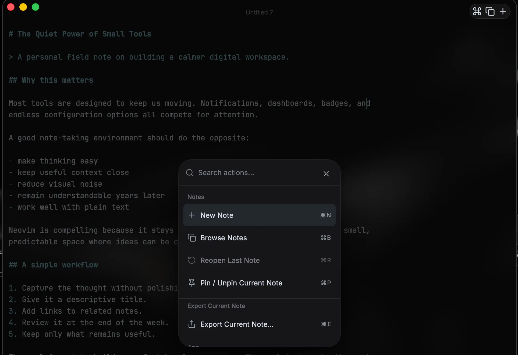Open the command palette icon in the top-right toolbar

[477, 12]
